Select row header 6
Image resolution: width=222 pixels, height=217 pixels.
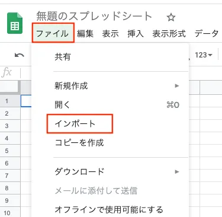[10, 163]
